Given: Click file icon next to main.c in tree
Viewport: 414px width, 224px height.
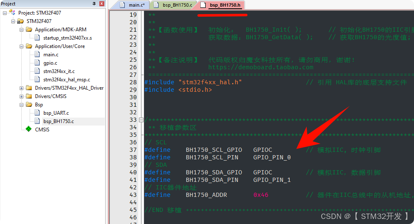Looking at the screenshot, I should click(38, 54).
